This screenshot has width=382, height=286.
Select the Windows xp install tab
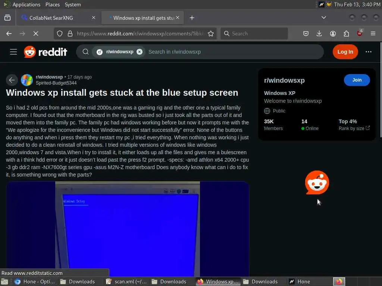tap(143, 18)
